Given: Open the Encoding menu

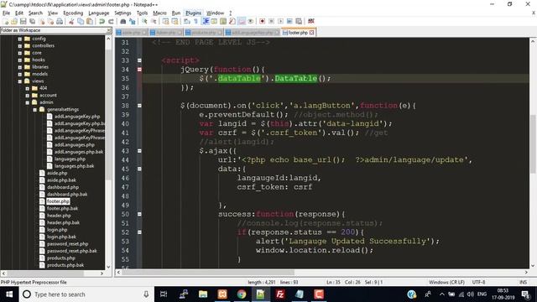Looking at the screenshot, I should click(73, 13).
